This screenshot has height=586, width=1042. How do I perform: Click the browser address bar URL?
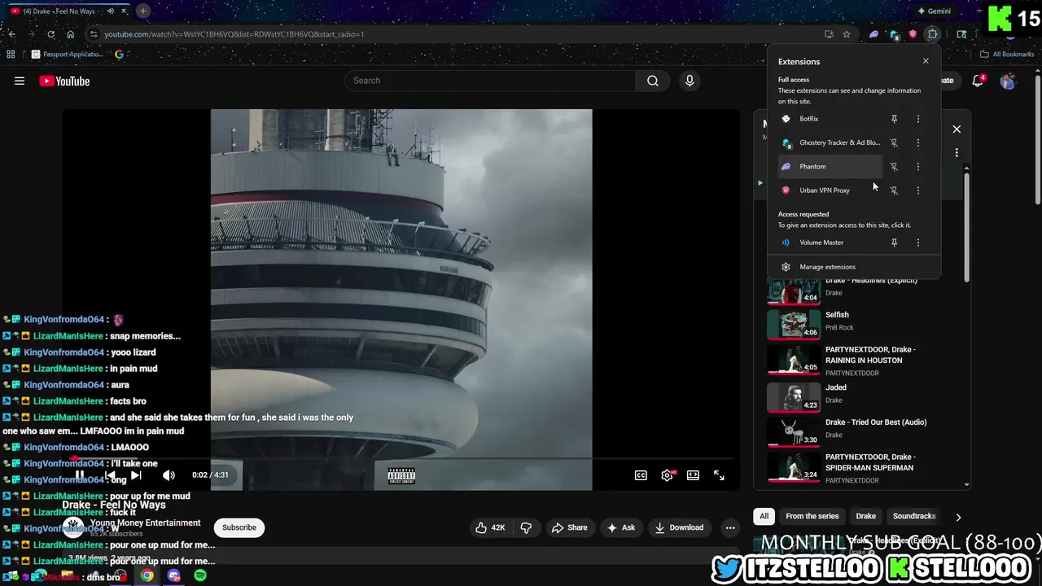pos(234,34)
